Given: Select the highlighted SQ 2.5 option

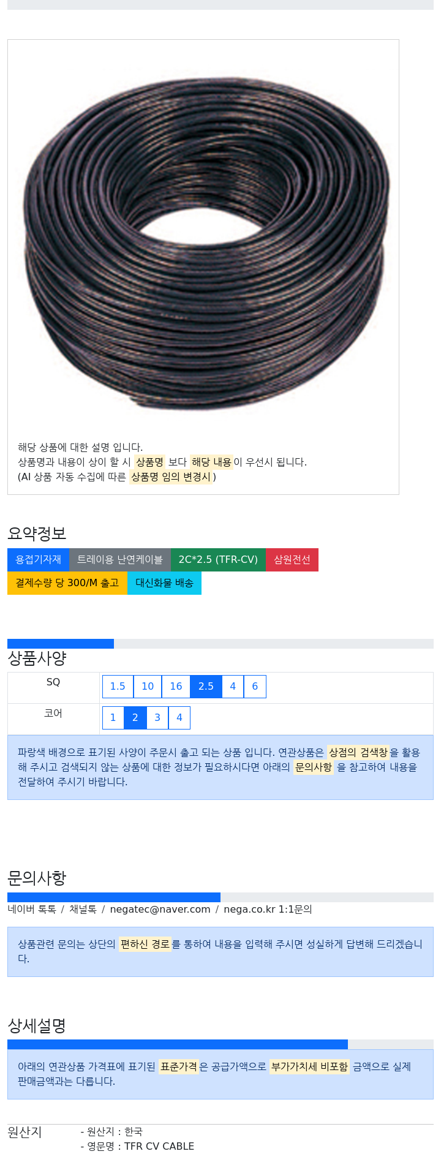Looking at the screenshot, I should pyautogui.click(x=206, y=687).
